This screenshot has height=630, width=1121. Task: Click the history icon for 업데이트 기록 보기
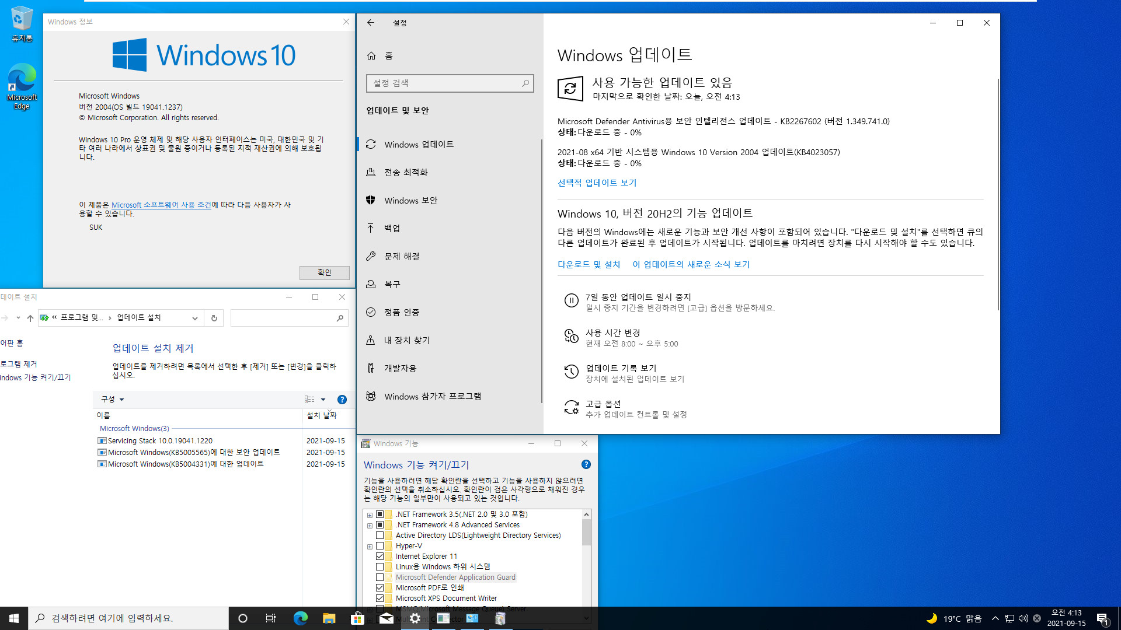(x=571, y=372)
